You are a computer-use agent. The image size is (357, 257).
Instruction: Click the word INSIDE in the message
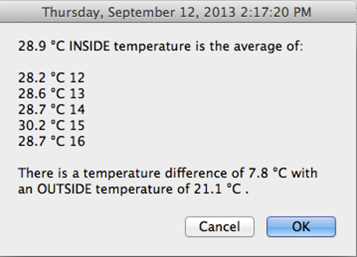(89, 46)
